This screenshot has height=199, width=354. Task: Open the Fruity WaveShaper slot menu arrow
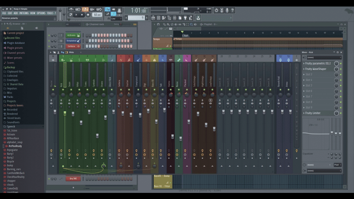click(x=304, y=69)
